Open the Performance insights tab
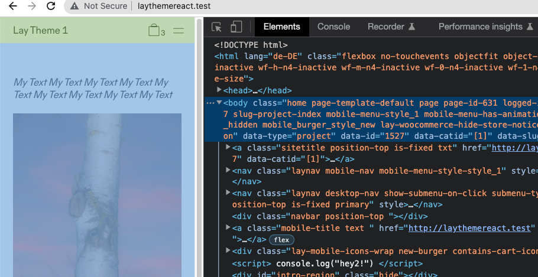 click(485, 27)
